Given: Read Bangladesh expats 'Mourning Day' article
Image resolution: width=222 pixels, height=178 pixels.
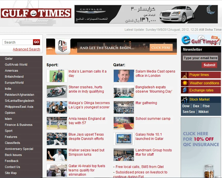Looking at the screenshot, I should click(154, 89).
